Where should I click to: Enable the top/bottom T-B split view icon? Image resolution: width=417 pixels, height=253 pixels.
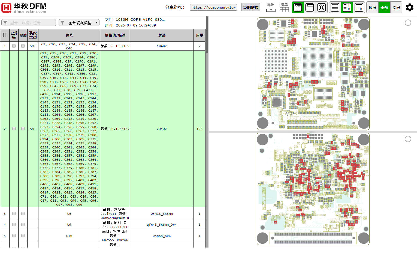click(x=347, y=7)
